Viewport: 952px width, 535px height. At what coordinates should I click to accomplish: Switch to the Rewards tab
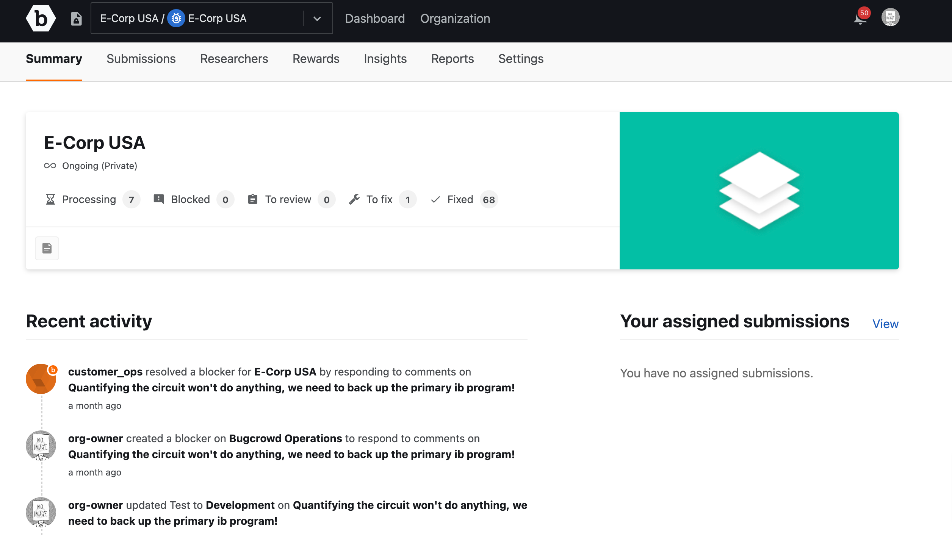[316, 59]
